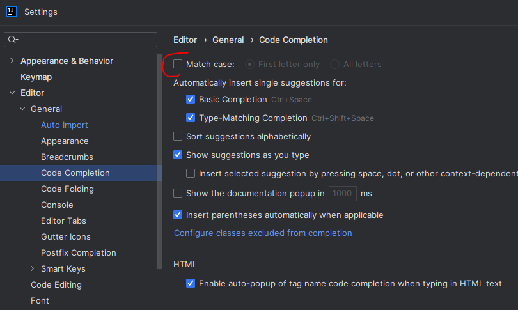The height and width of the screenshot is (310, 518).
Task: Disable Show suggestions as you type
Action: [x=178, y=155]
